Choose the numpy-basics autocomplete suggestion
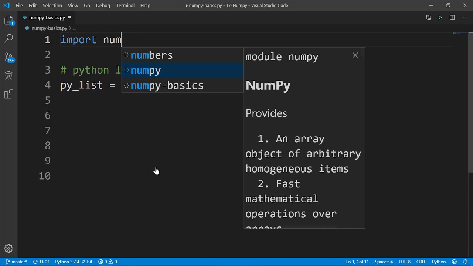This screenshot has width=473, height=266. pyautogui.click(x=182, y=85)
